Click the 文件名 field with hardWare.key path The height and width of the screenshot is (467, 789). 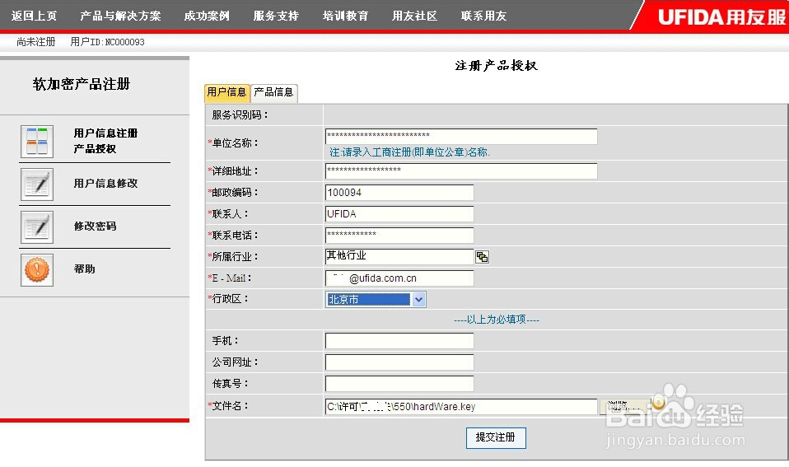point(461,407)
